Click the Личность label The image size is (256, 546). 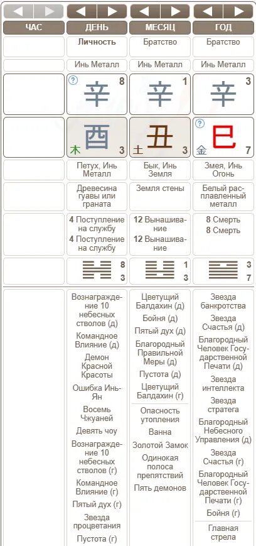click(97, 42)
